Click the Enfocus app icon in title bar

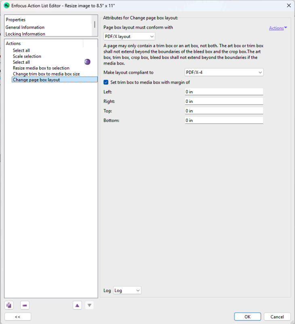[6, 6]
